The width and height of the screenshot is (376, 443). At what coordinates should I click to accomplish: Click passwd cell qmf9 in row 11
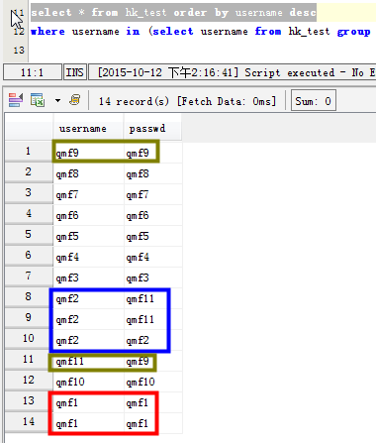pos(153,361)
